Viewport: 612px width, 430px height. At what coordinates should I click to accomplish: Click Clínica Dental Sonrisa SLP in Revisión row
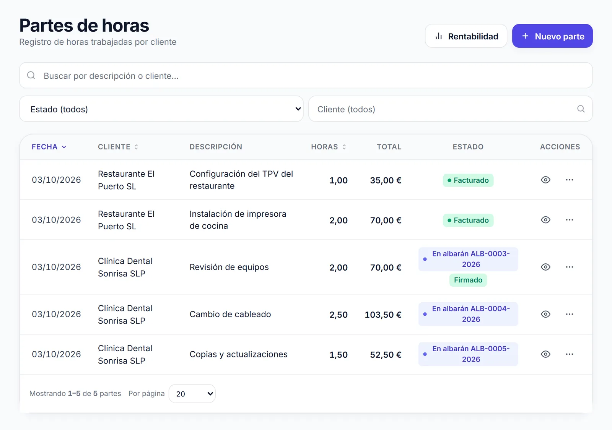click(125, 267)
